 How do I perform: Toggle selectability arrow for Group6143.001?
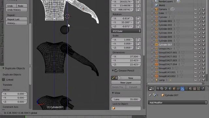[200, 72]
